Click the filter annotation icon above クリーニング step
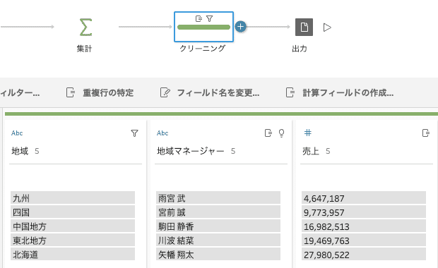This screenshot has height=268, width=438. [210, 18]
